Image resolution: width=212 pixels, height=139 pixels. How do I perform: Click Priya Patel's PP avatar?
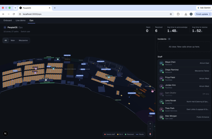coord(161,79)
